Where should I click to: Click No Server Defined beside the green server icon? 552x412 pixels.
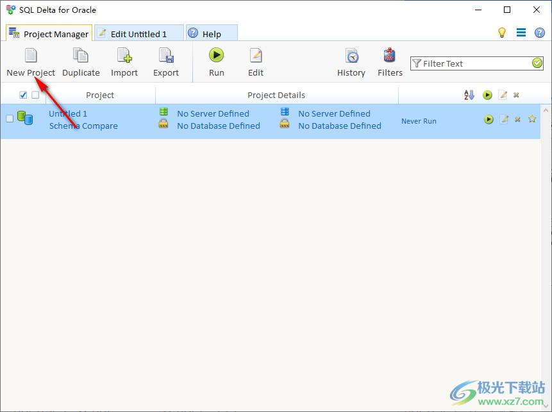213,113
